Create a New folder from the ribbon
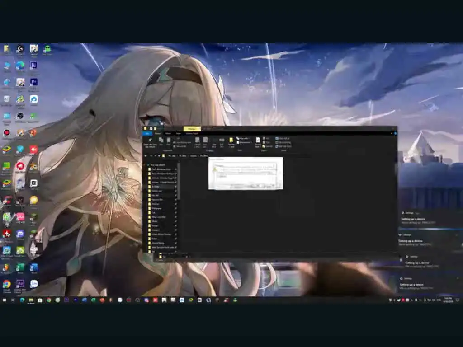 pyautogui.click(x=231, y=142)
